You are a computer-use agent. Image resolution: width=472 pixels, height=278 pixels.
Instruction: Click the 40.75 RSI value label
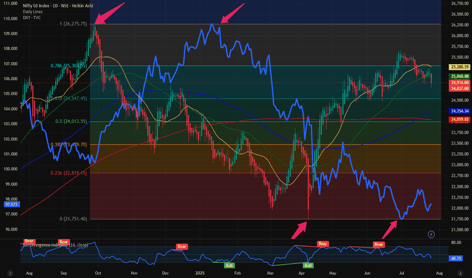tap(455, 258)
